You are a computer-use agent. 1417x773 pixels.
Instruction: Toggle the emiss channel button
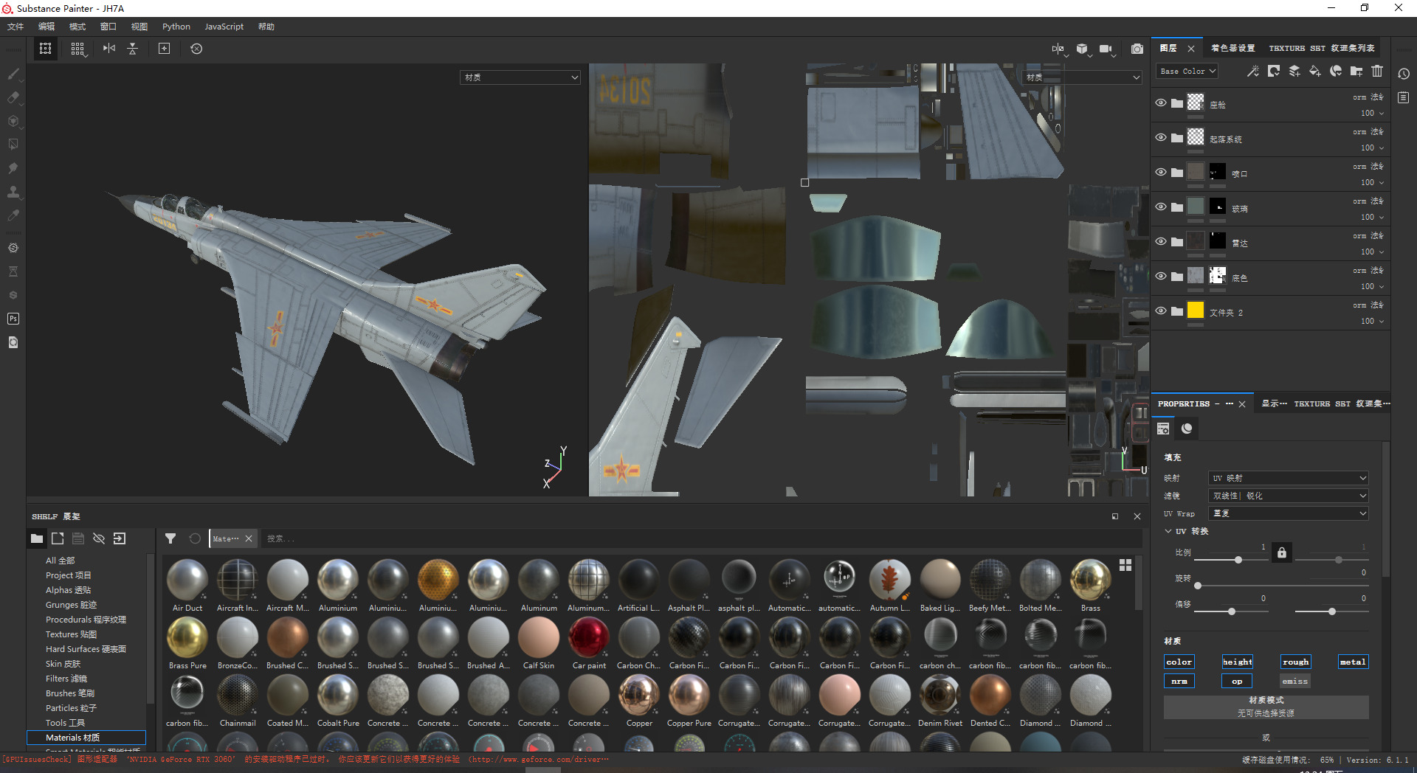coord(1295,682)
